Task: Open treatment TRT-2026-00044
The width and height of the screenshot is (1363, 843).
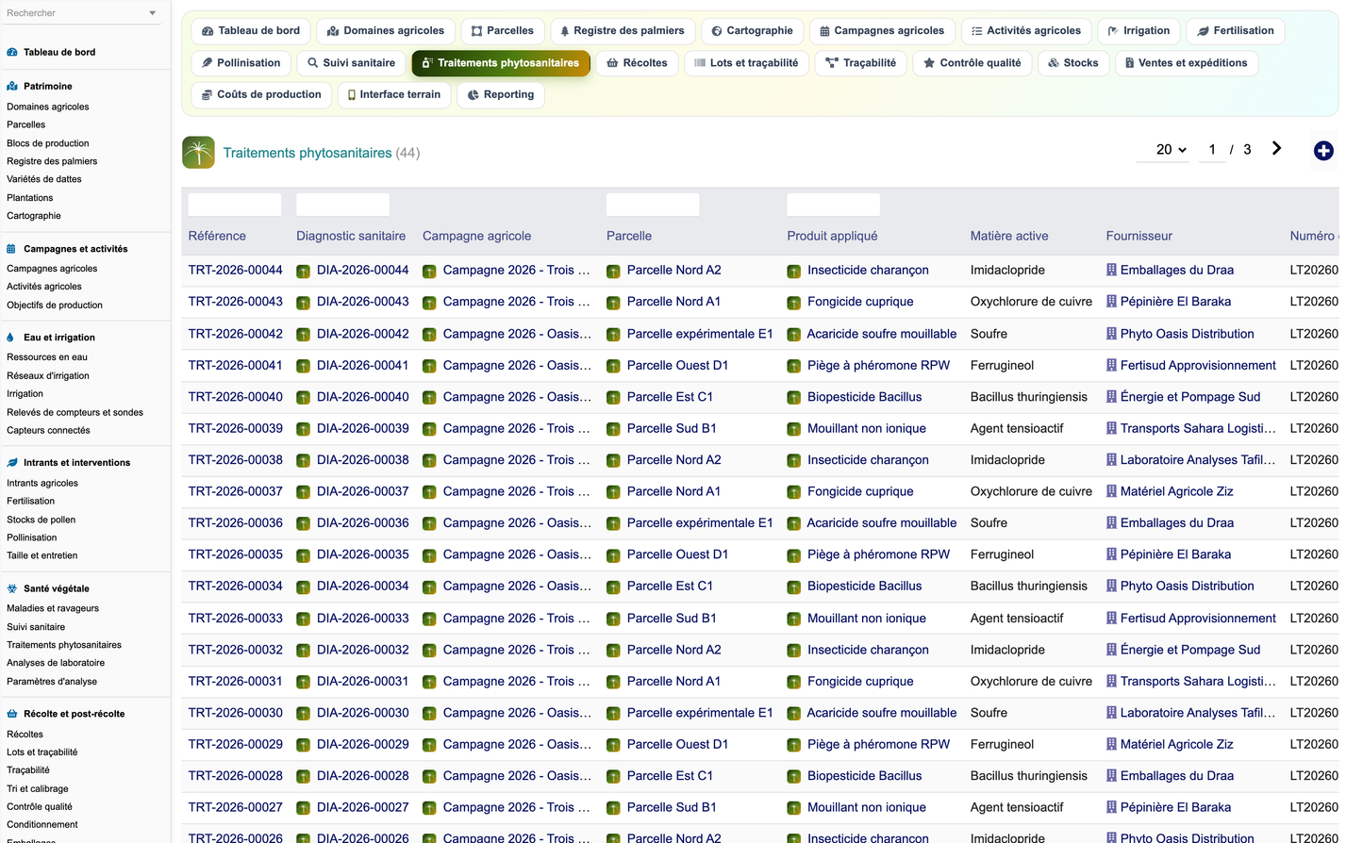Action: [236, 271]
